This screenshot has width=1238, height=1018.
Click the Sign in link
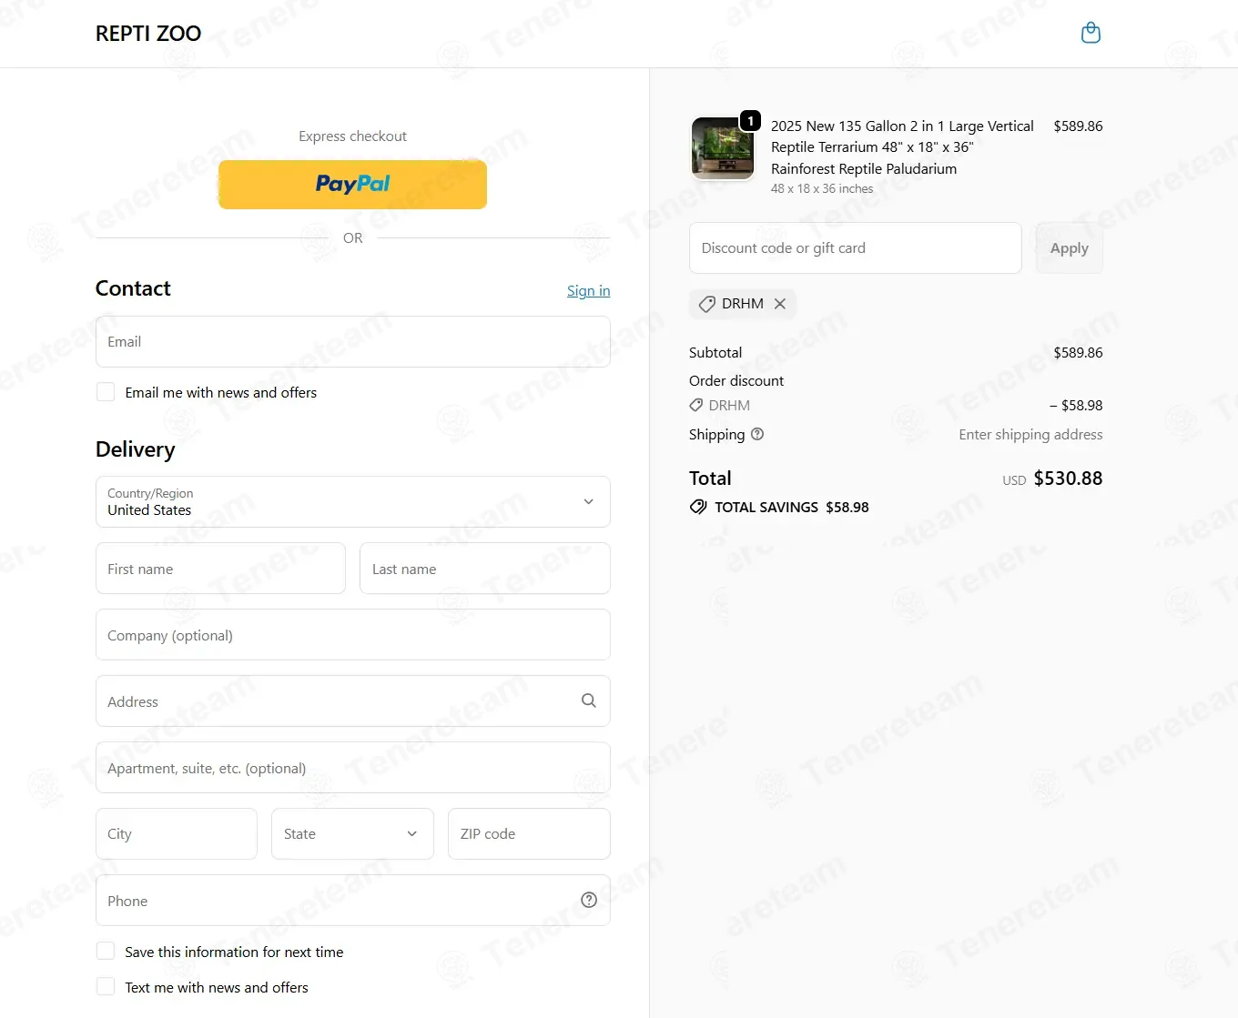(588, 290)
